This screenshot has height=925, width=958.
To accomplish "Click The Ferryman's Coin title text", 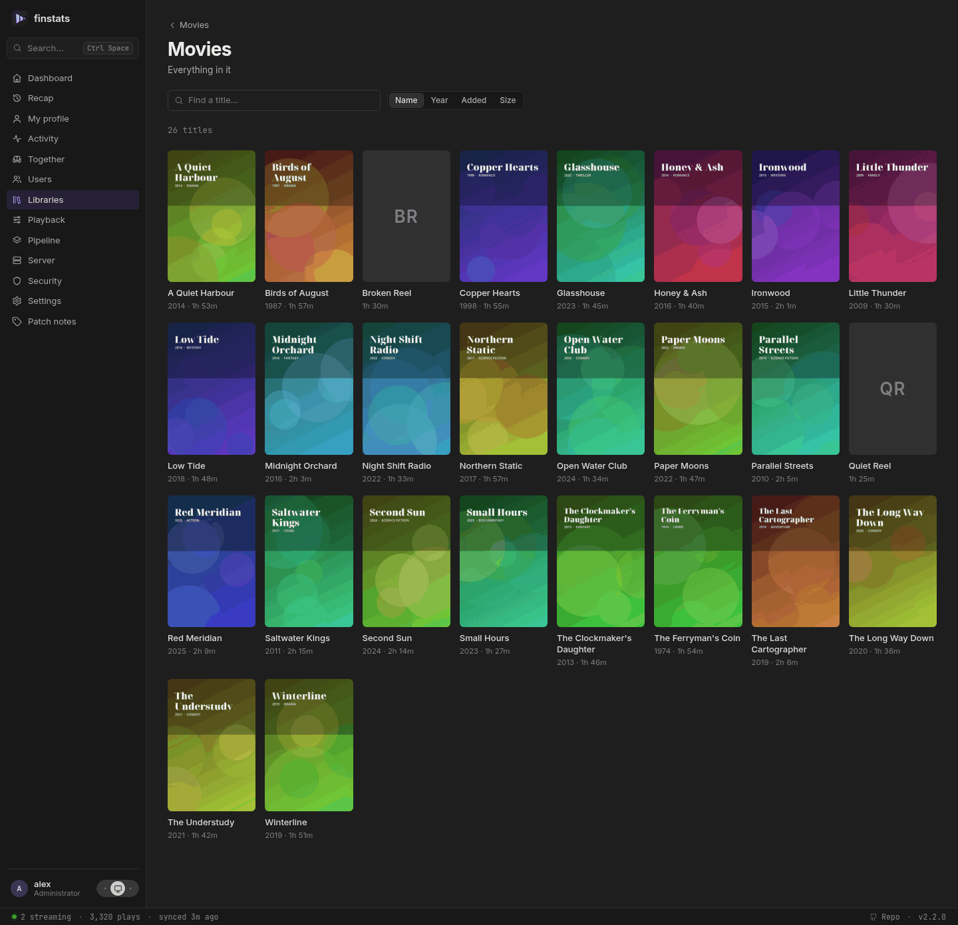I will tap(697, 638).
